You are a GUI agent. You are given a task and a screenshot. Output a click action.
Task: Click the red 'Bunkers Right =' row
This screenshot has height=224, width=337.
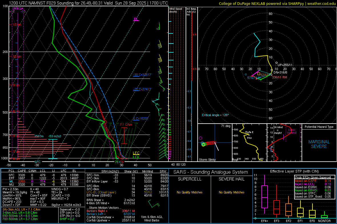[x=111, y=211]
